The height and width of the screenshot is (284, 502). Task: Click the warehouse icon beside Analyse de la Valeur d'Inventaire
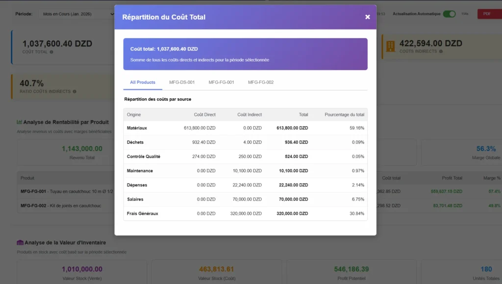click(x=20, y=242)
